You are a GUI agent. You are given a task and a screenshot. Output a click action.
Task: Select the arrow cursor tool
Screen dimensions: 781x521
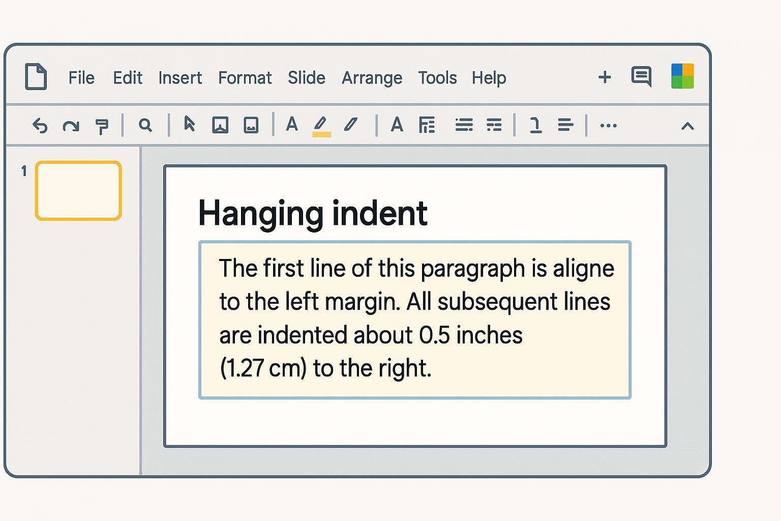[x=189, y=124]
